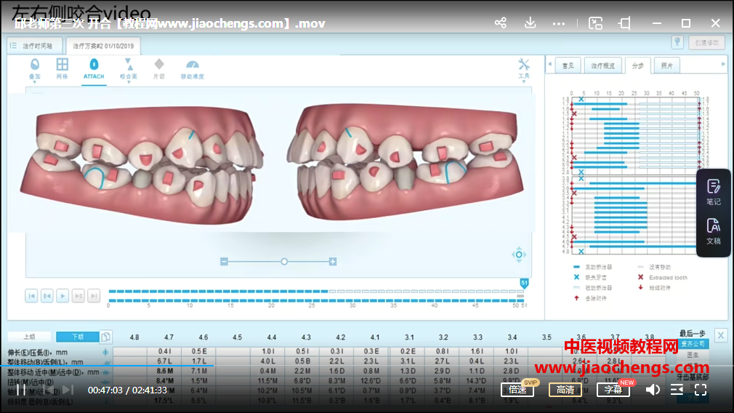Jump to the first treatment stage

click(x=31, y=296)
